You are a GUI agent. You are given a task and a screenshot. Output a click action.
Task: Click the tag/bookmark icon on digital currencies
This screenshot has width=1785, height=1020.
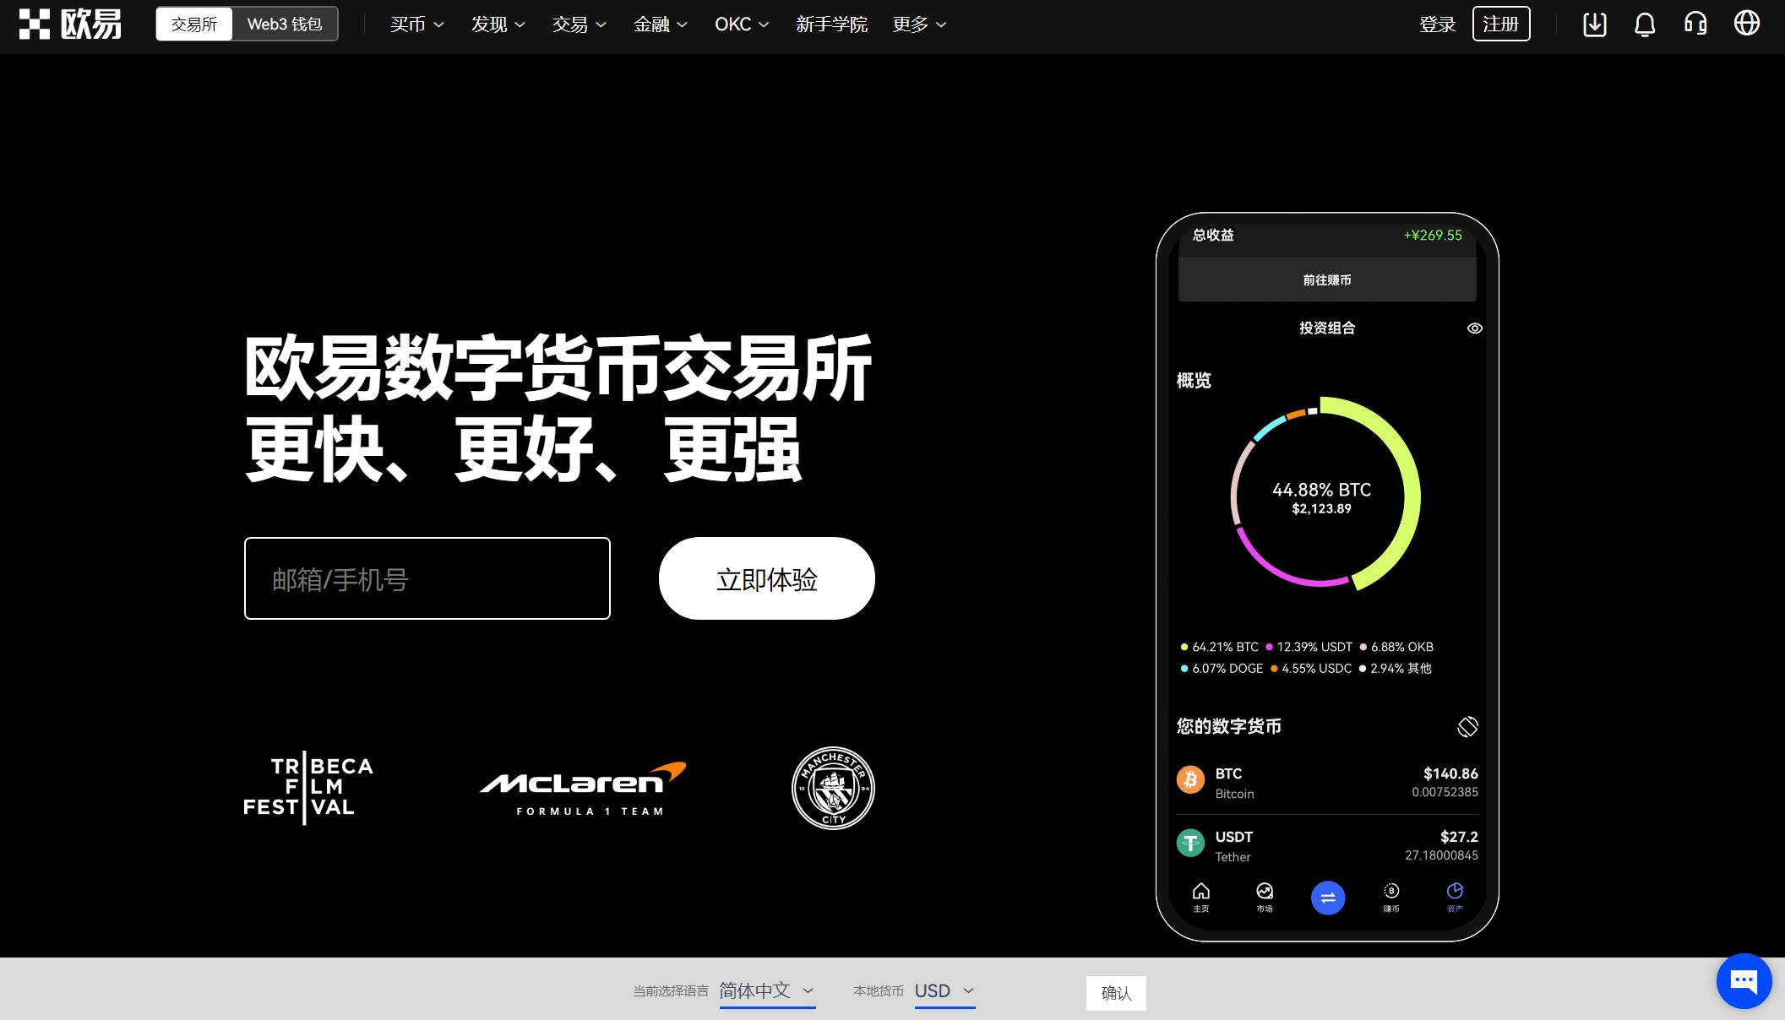click(1467, 724)
